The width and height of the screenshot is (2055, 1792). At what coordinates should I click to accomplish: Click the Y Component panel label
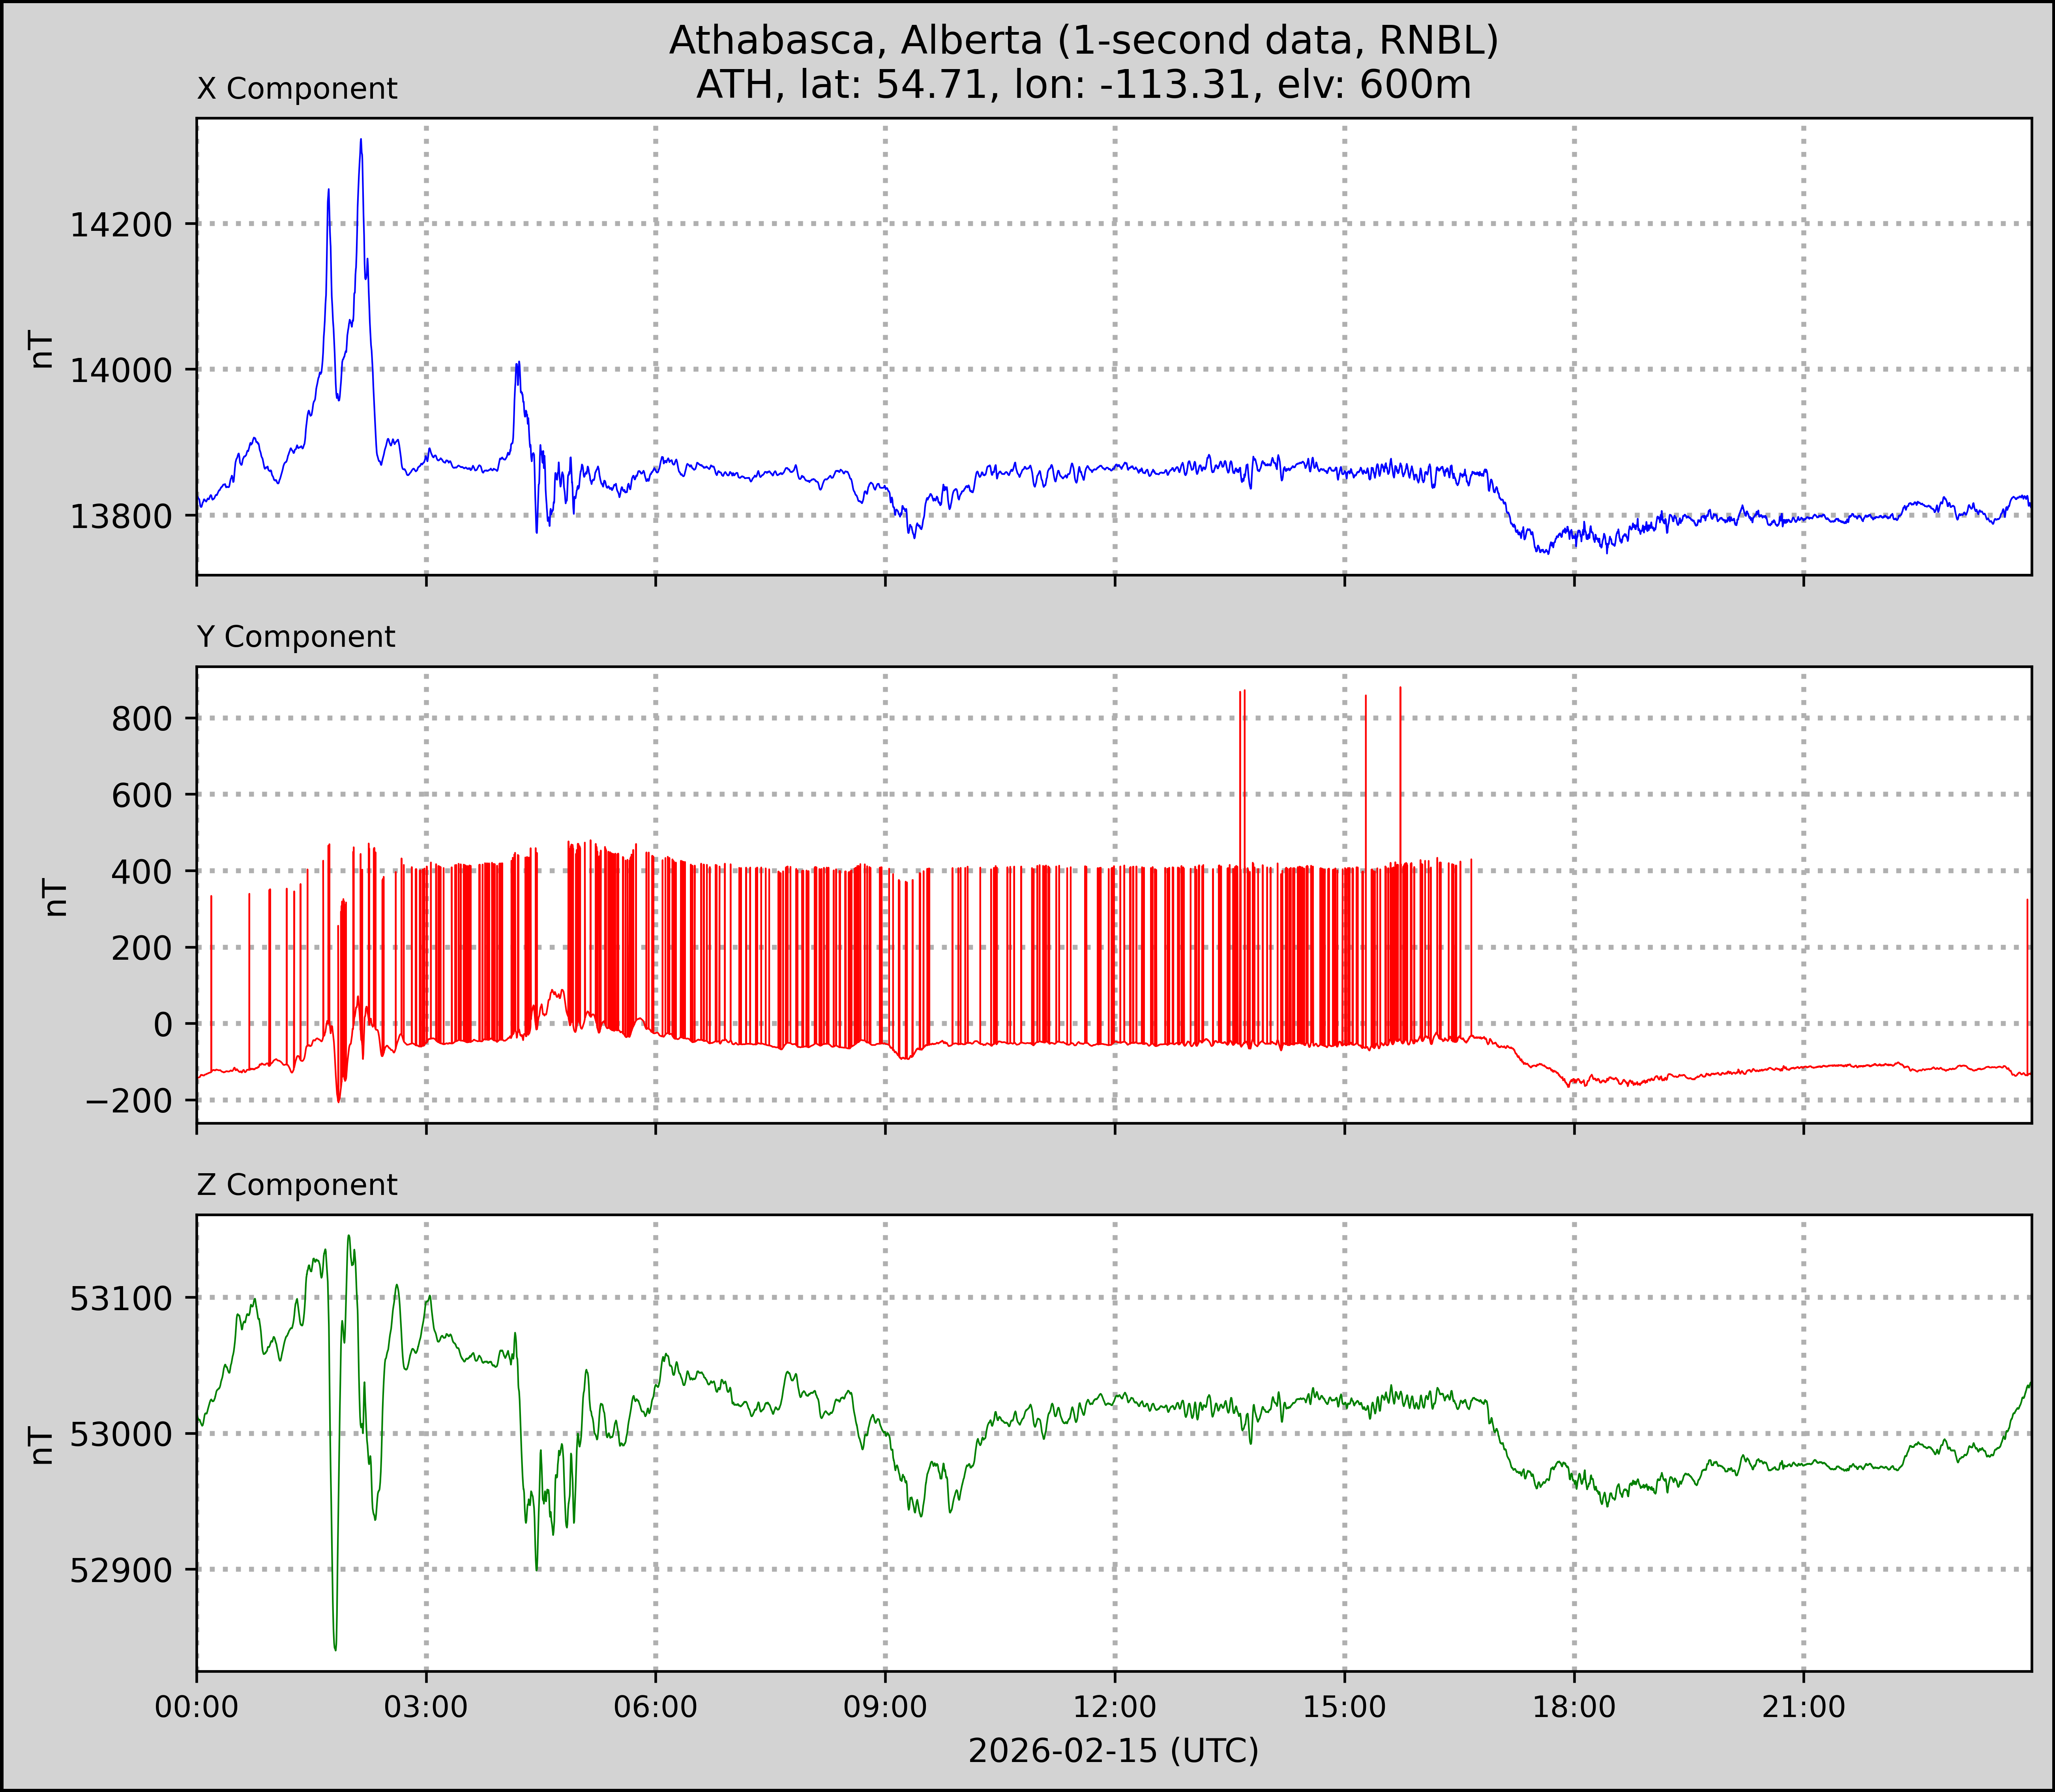(x=296, y=637)
